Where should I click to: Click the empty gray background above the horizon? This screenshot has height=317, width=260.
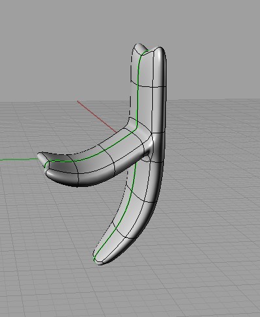click(x=65, y=44)
